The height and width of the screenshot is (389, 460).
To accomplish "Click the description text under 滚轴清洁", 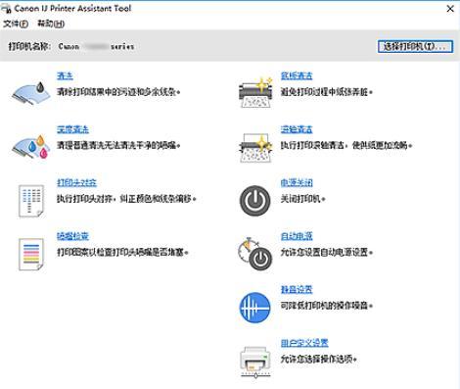I will [346, 145].
